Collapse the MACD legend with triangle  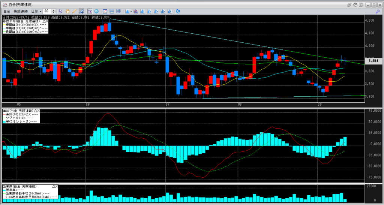click(x=36, y=111)
